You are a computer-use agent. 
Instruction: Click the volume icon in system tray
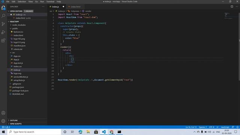point(210,132)
